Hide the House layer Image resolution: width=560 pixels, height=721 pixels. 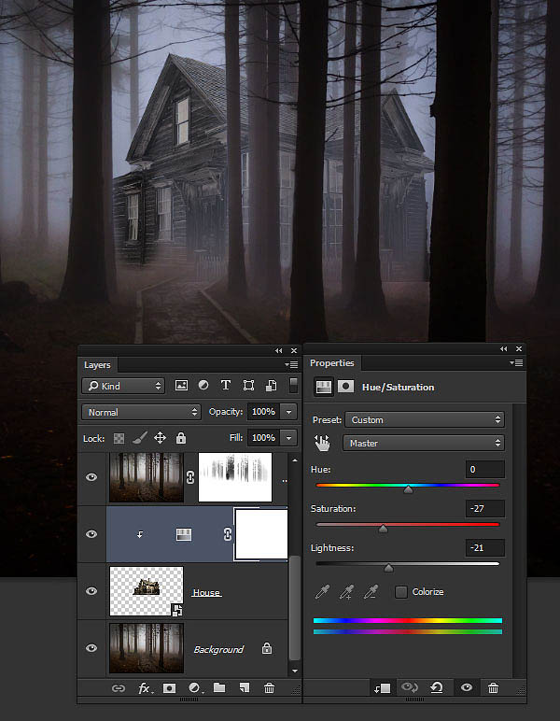[x=91, y=591]
